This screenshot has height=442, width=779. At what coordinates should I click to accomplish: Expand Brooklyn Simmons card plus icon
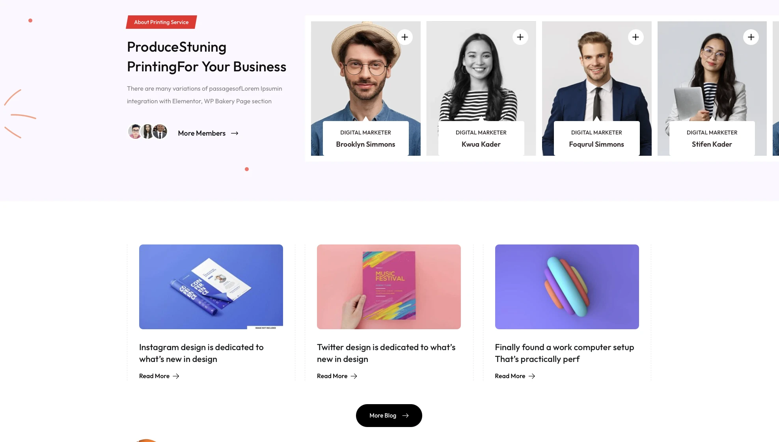pyautogui.click(x=404, y=37)
